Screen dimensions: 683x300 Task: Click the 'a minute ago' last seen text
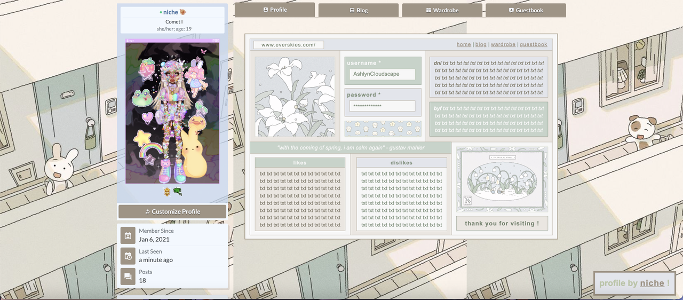click(156, 260)
